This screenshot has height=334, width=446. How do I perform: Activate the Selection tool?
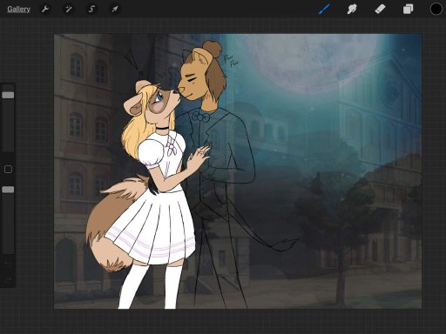coord(91,10)
